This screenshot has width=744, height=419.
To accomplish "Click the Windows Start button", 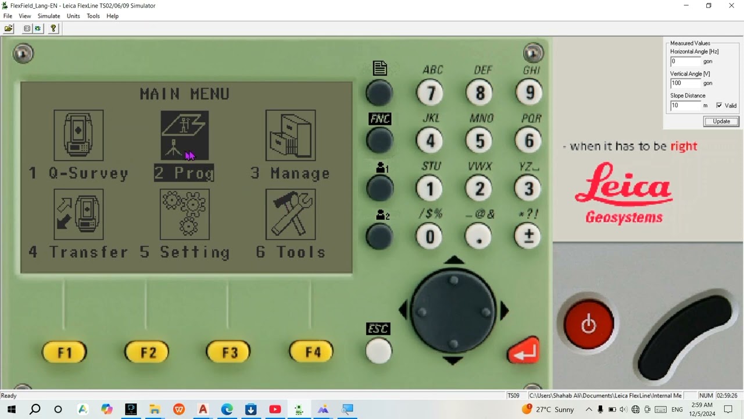I will pyautogui.click(x=11, y=409).
